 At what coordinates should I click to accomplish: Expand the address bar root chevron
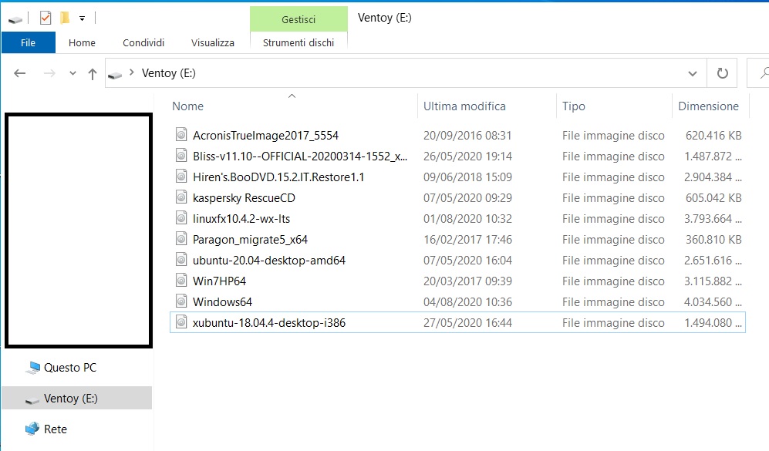click(131, 72)
